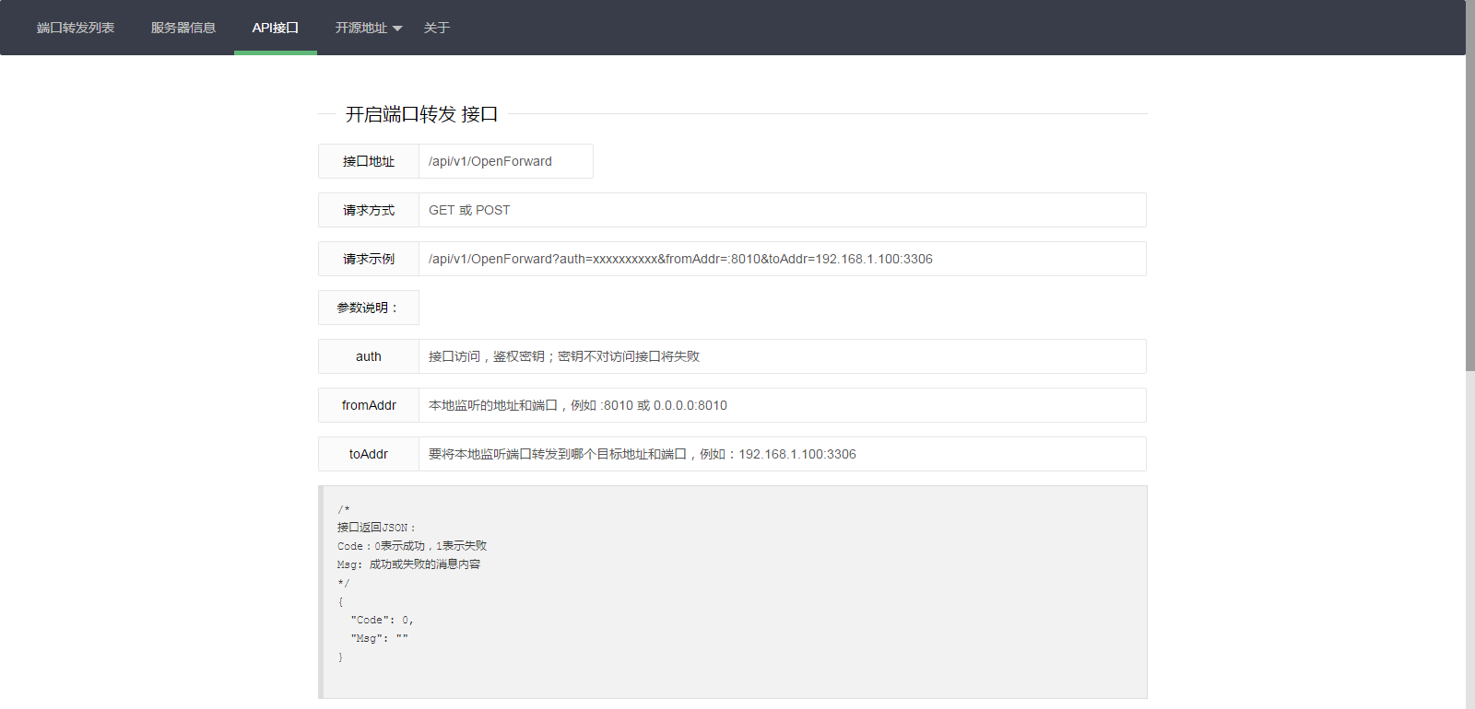Click the 参数说明： label
This screenshot has width=1475, height=709.
point(369,308)
